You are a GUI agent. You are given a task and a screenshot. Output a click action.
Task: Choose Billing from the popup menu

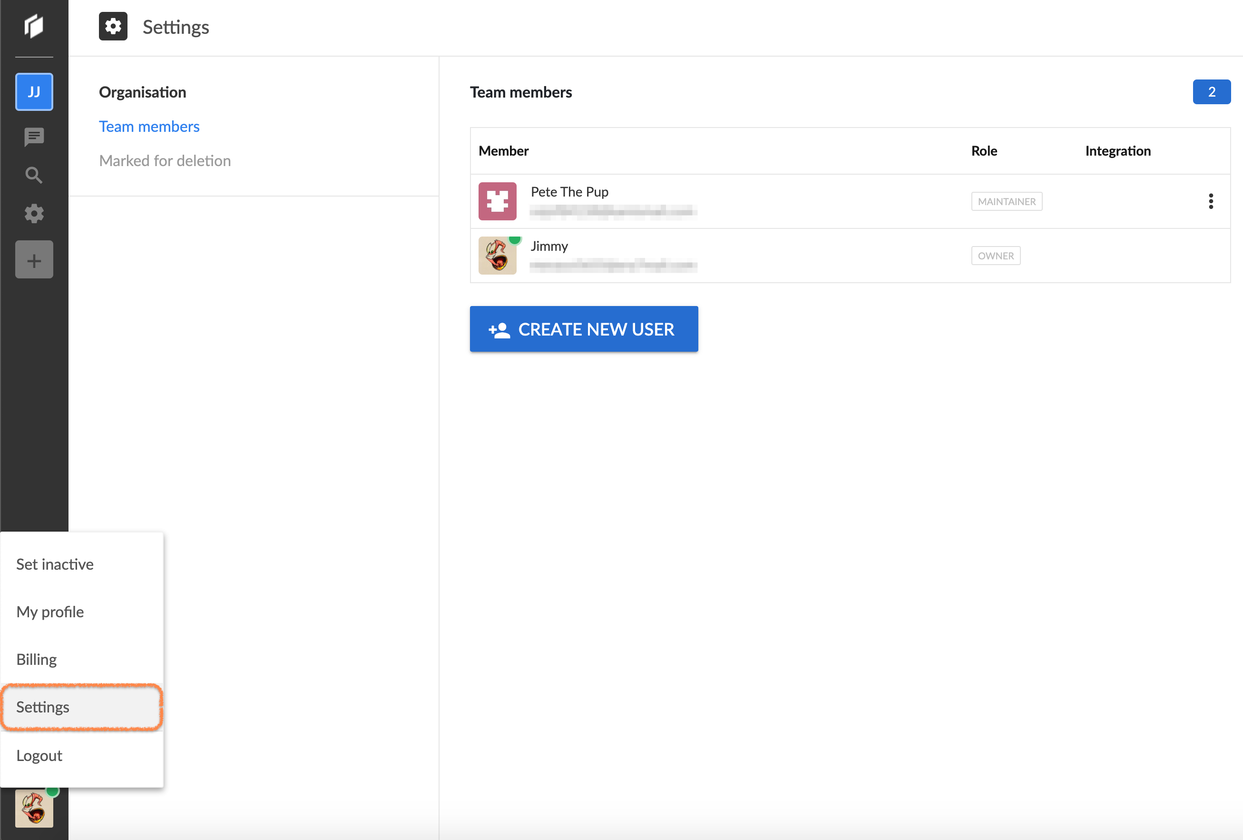point(36,659)
